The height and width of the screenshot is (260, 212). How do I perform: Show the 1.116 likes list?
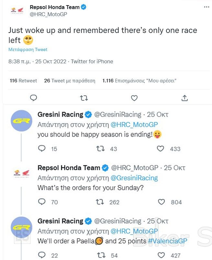[139, 81]
